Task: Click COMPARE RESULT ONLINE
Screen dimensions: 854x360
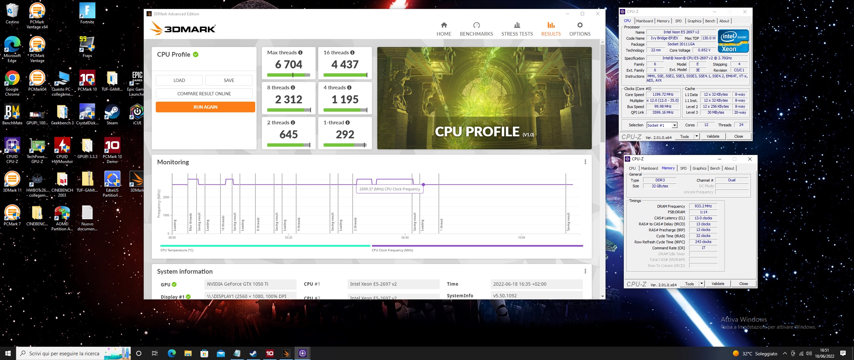Action: 204,94
